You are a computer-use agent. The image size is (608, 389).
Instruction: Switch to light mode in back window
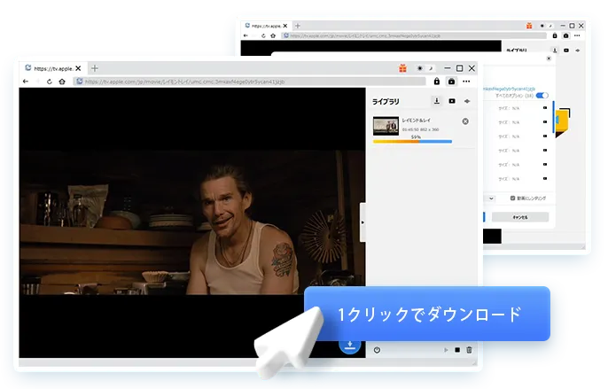coord(542,26)
